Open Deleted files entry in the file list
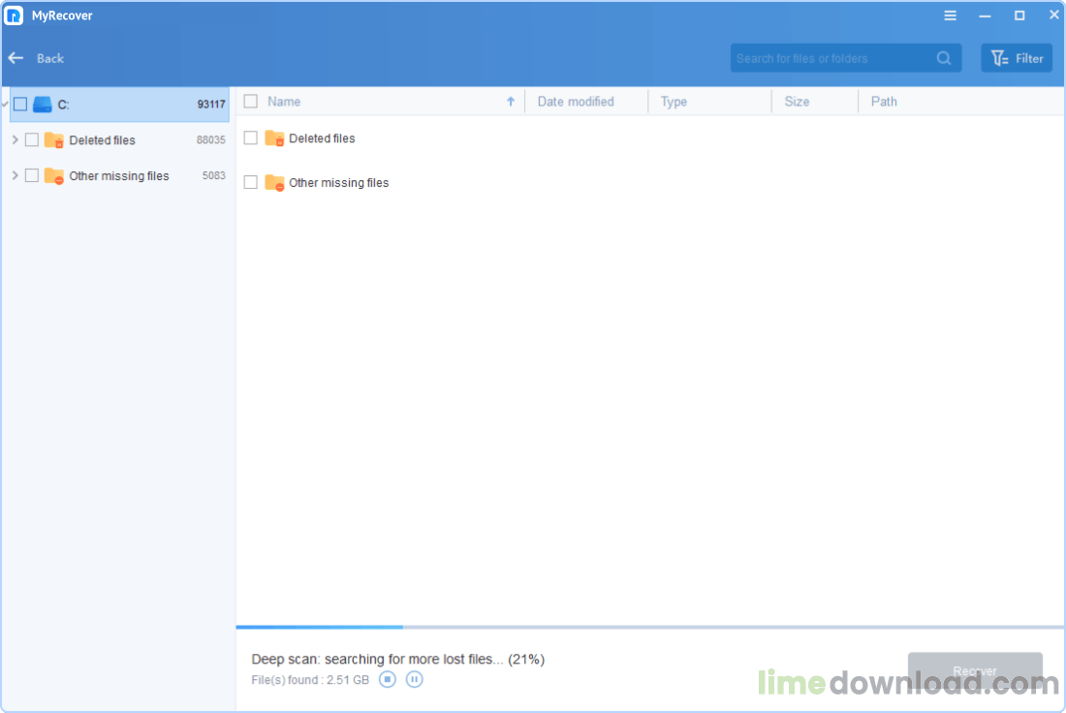Screen dimensions: 1066x713 [322, 138]
